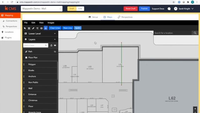This screenshot has height=113, width=200.
Task: Open Plugins in the sidebar
Action: click(10, 38)
